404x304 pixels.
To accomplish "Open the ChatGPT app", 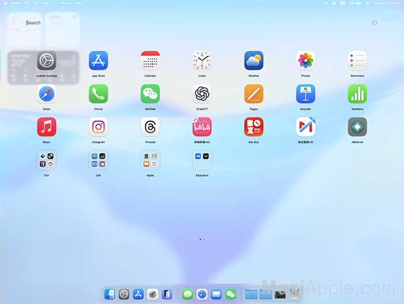I will tap(202, 94).
